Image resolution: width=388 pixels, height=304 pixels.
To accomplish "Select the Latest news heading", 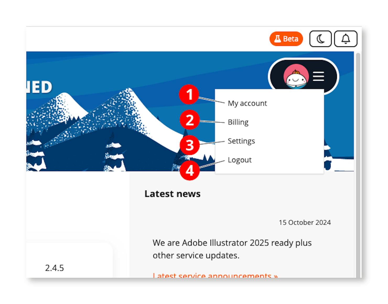I will point(173,194).
